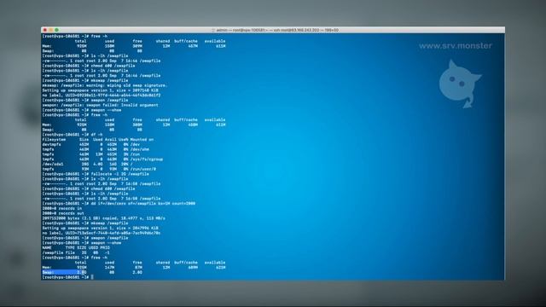Screen dimensions: 546x307
Task: Click the '2000+0 records in' output line
Action: point(62,208)
